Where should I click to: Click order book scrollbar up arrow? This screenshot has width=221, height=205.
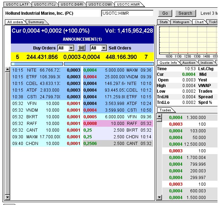tap(7, 70)
